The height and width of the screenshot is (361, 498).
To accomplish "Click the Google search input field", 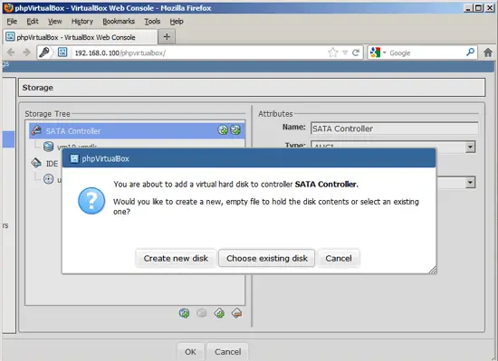I will click(x=426, y=53).
